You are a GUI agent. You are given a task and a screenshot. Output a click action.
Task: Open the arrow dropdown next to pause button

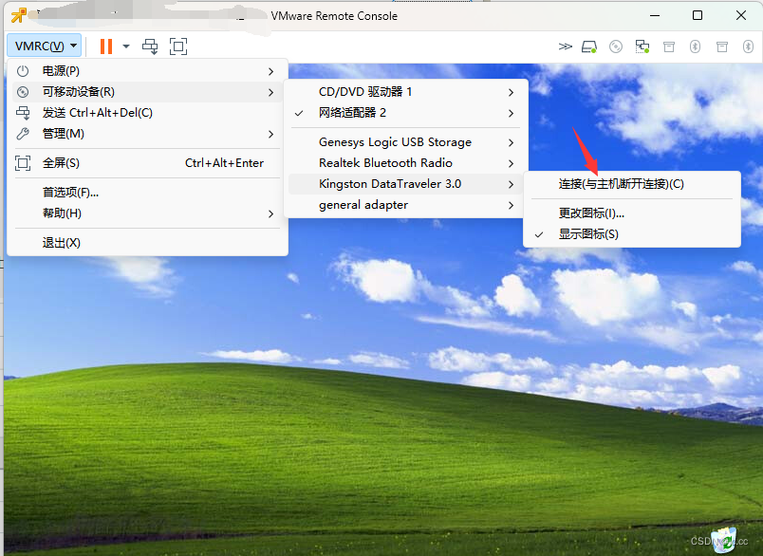coord(126,46)
